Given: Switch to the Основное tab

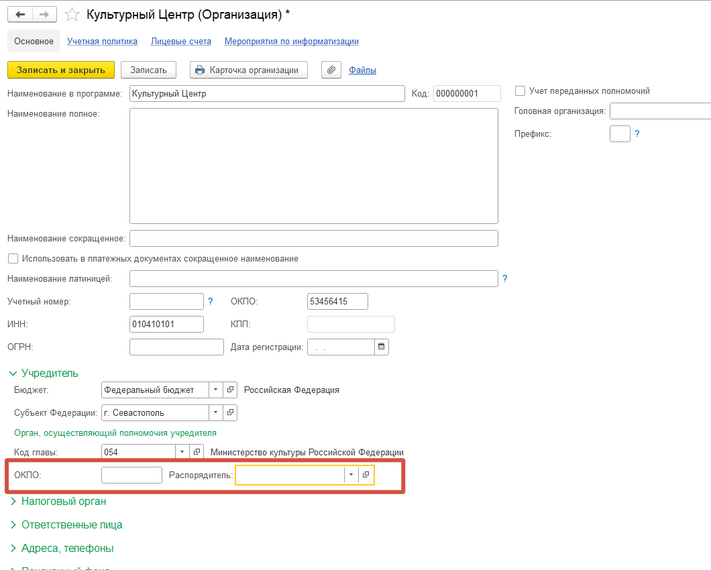Looking at the screenshot, I should (x=34, y=42).
